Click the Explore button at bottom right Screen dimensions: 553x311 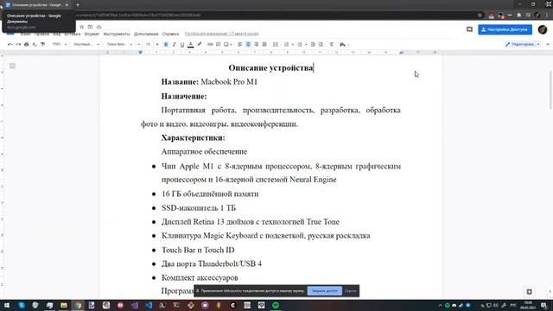click(x=530, y=292)
